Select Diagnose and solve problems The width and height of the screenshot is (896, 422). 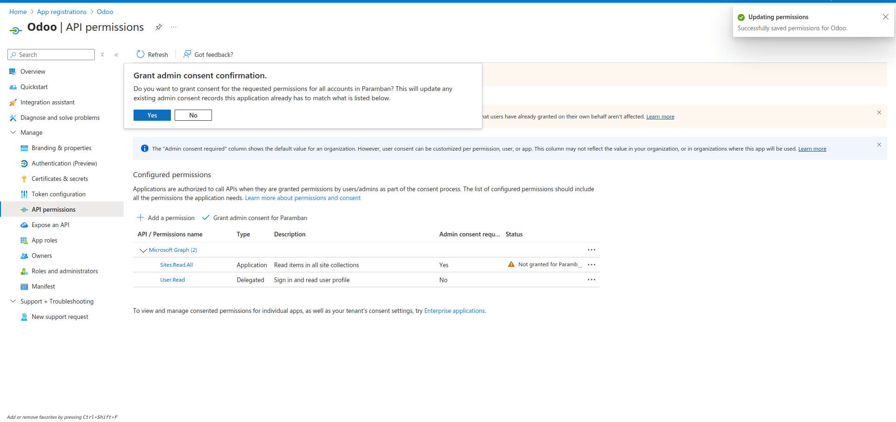[x=60, y=118]
